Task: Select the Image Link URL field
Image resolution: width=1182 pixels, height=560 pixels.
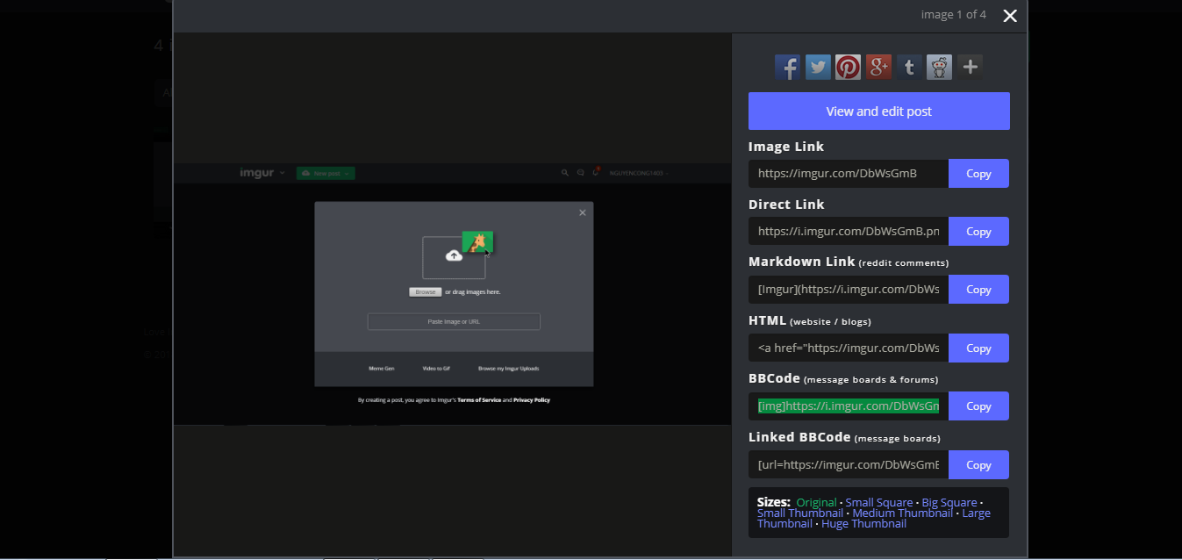Action: (849, 173)
